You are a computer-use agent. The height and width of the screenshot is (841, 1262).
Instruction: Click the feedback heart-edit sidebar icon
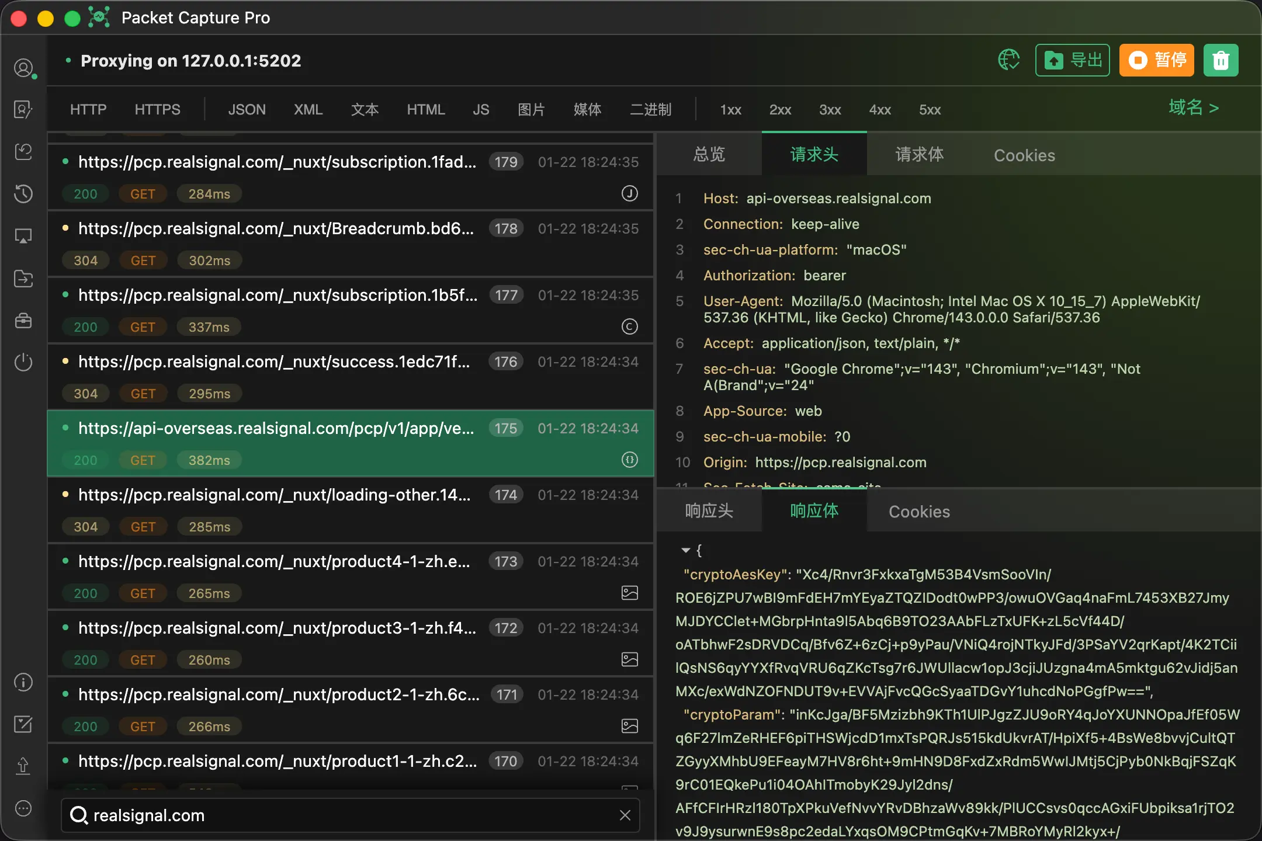(23, 724)
